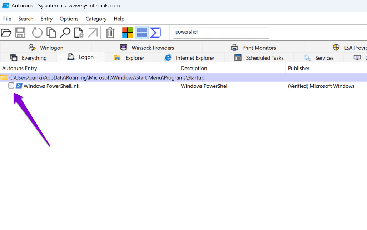The image size is (367, 230).
Task: Click the Delete trash can icon
Action: coord(110,32)
